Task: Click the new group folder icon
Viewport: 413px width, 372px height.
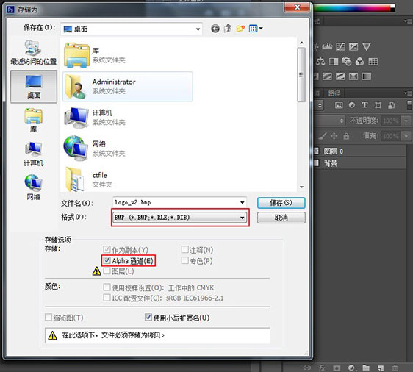Action: [366, 368]
